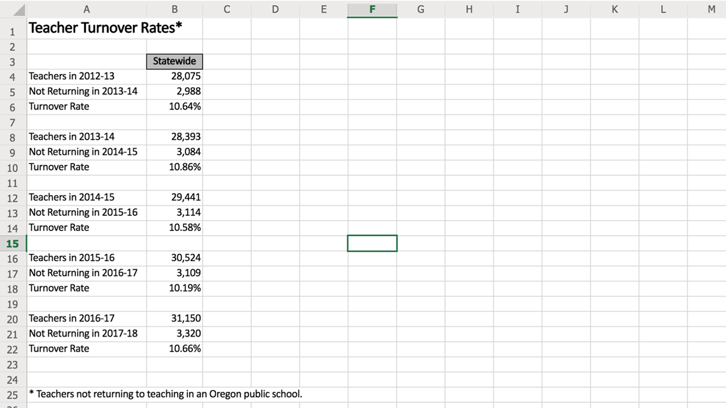Click the 'Teachers in 2016-17' label
Screen dimensions: 726x408
click(x=72, y=319)
